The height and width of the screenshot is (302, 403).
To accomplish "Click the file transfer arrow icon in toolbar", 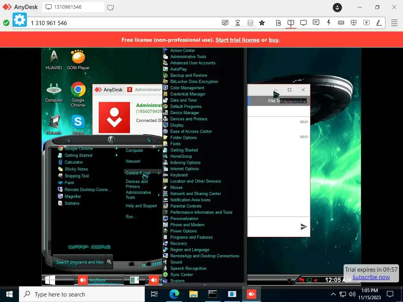I will pos(278,23).
